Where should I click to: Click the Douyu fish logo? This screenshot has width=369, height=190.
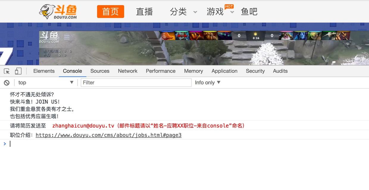point(58,12)
